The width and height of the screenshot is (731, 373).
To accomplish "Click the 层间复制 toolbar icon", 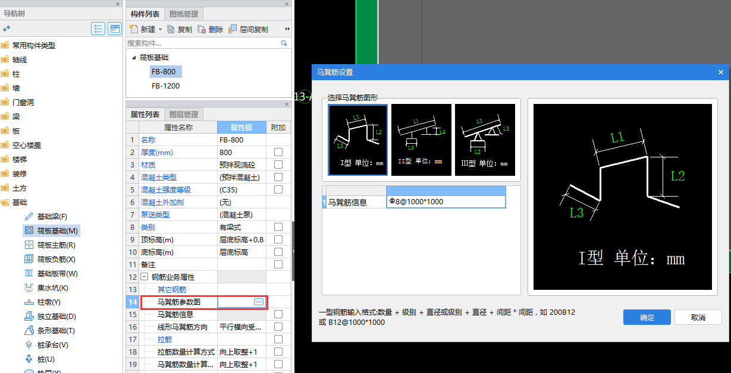I will coord(247,29).
